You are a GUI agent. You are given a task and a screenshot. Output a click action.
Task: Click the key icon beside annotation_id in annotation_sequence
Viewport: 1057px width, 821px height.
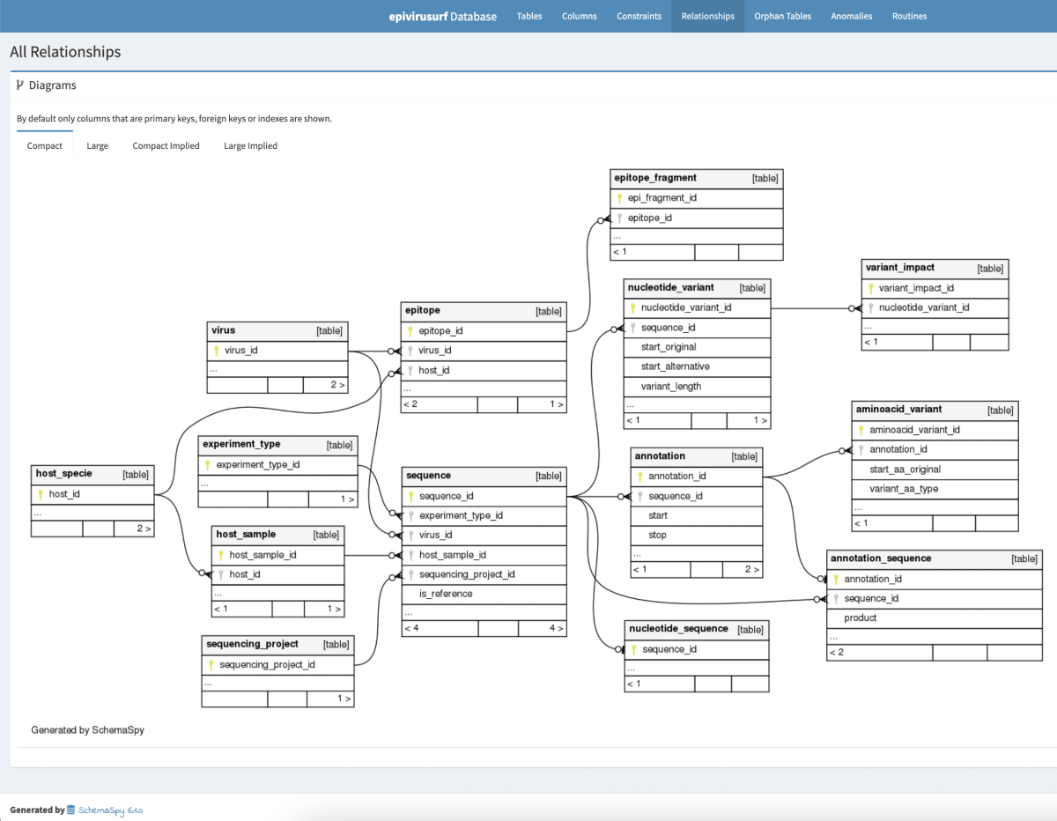click(x=836, y=579)
